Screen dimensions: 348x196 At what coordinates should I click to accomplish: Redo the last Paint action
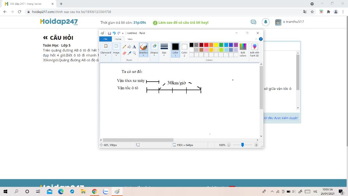119,33
